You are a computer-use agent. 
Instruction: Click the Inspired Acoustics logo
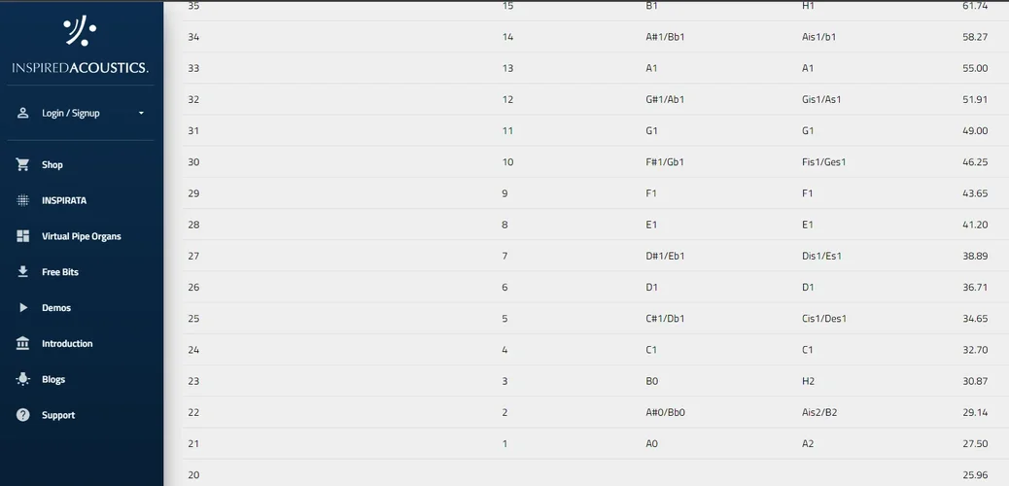[80, 45]
